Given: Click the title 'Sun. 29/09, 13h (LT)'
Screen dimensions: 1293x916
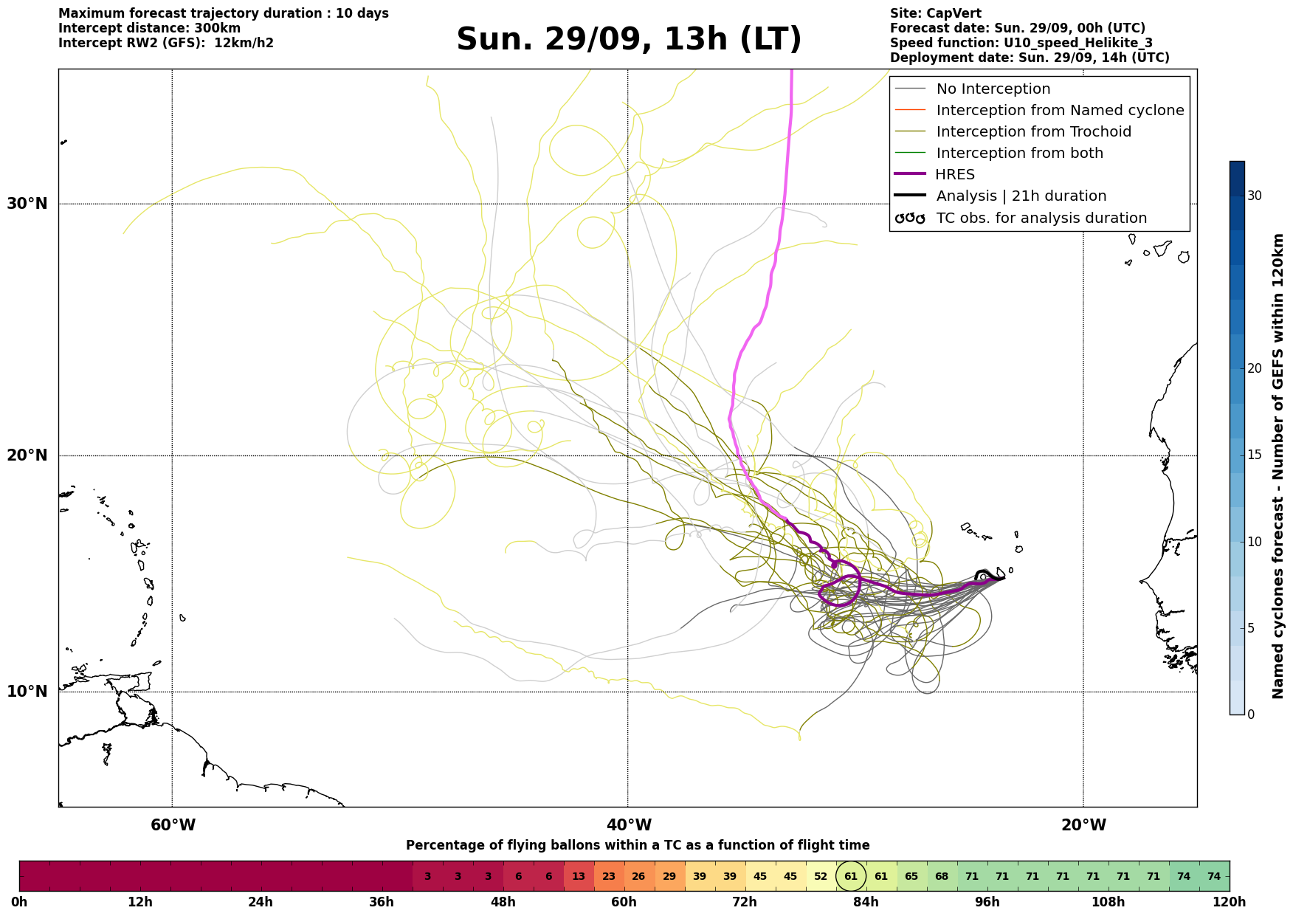Looking at the screenshot, I should 629,39.
